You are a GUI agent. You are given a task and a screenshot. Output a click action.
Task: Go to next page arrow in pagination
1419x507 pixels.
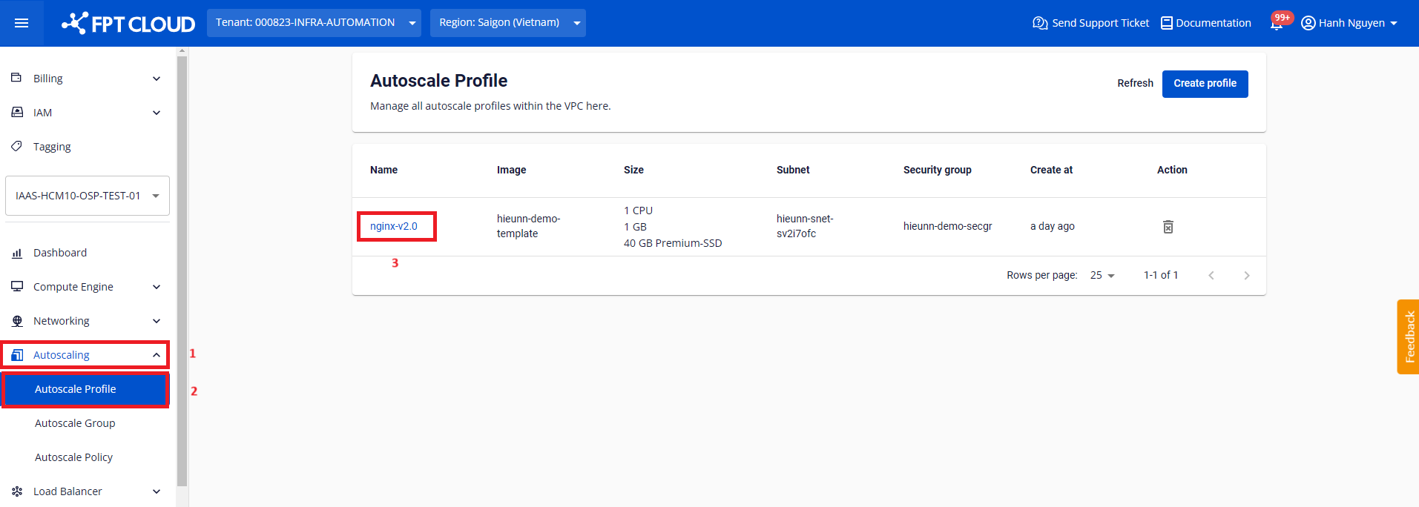point(1246,276)
